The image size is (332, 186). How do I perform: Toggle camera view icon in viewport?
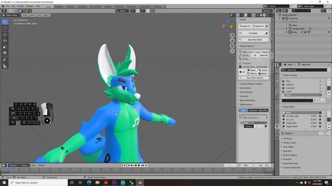pyautogui.click(x=232, y=46)
